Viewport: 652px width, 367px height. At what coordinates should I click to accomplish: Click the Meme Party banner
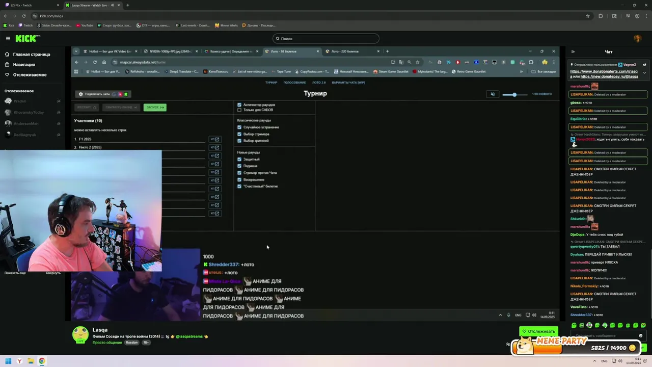(576, 346)
